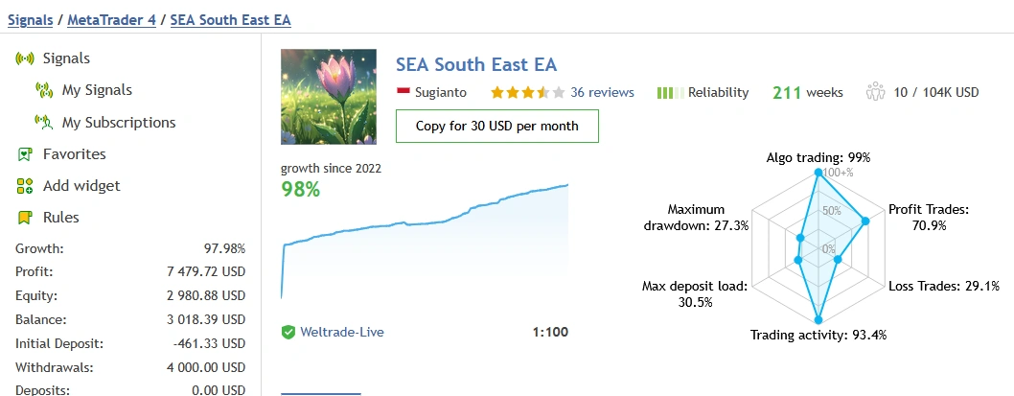
Task: Open the Signals breadcrumb link
Action: coord(30,19)
